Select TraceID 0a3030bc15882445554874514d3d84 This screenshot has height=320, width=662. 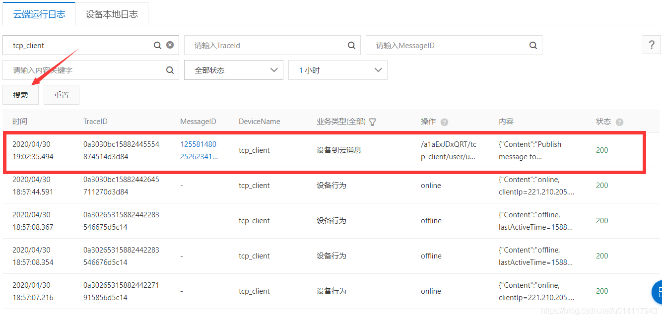click(121, 150)
